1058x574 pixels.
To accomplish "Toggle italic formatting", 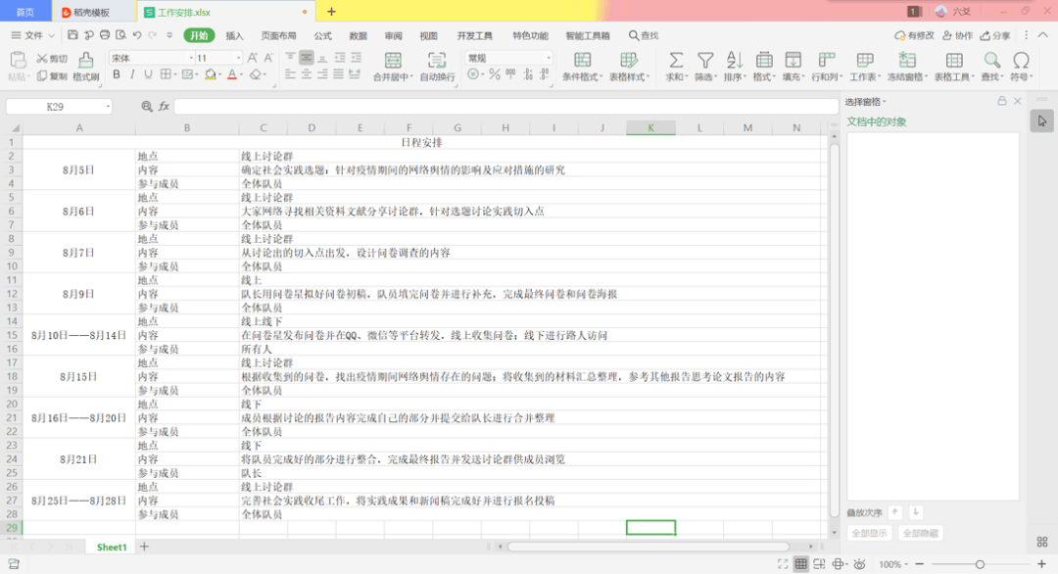I will point(132,74).
